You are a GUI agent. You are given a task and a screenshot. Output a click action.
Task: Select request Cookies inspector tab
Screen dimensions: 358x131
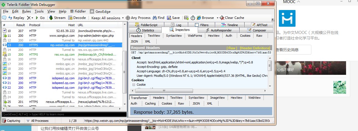click(245, 36)
